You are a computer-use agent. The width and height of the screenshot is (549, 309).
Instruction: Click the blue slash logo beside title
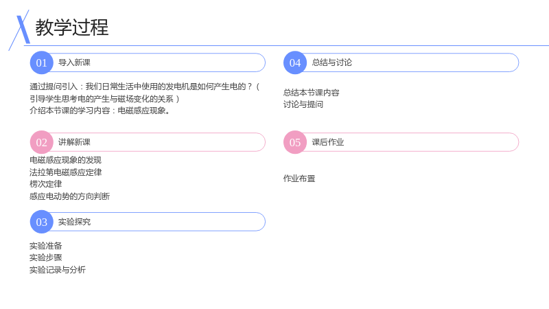click(x=20, y=30)
